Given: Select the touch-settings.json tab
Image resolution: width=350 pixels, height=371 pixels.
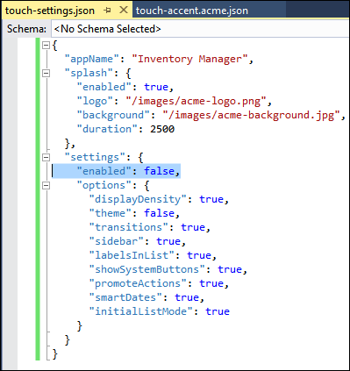Looking at the screenshot, I should coord(50,11).
